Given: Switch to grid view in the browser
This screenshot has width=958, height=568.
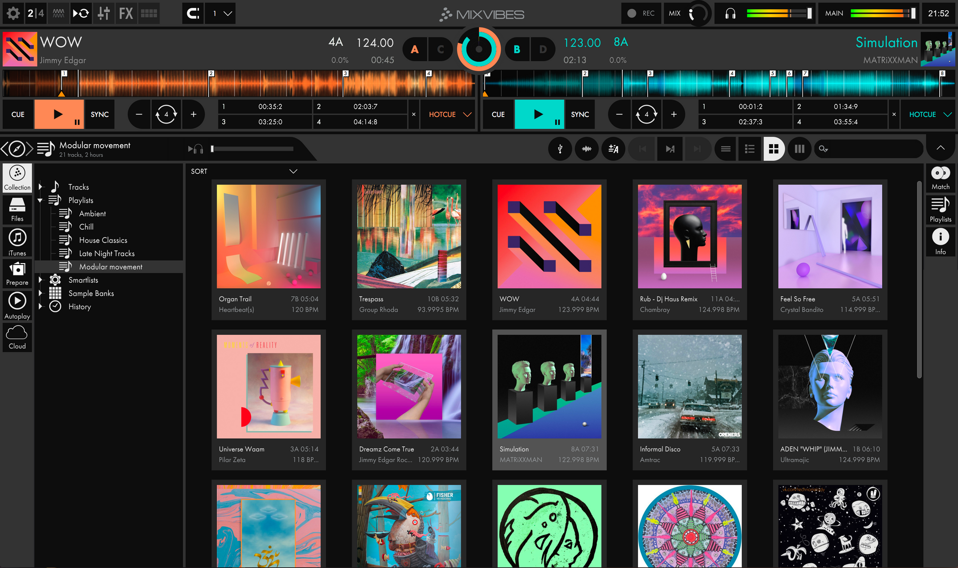Looking at the screenshot, I should click(774, 149).
